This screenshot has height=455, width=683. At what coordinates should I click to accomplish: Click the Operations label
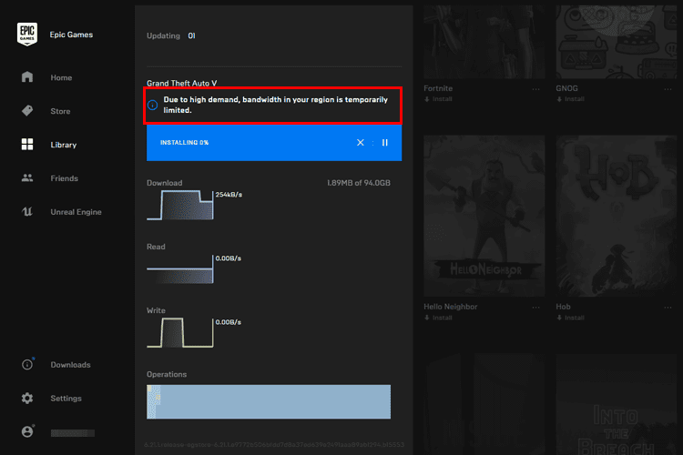(167, 374)
